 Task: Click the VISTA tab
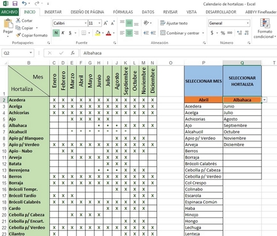pyautogui.click(x=191, y=12)
